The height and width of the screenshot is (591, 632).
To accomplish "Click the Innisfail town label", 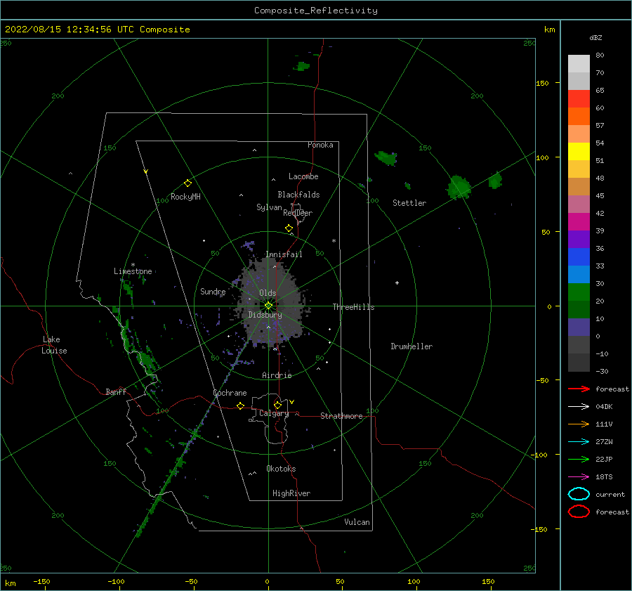I will tap(284, 254).
